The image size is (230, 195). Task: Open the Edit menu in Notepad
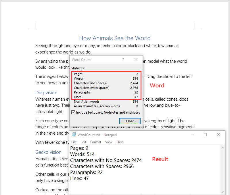[83, 142]
